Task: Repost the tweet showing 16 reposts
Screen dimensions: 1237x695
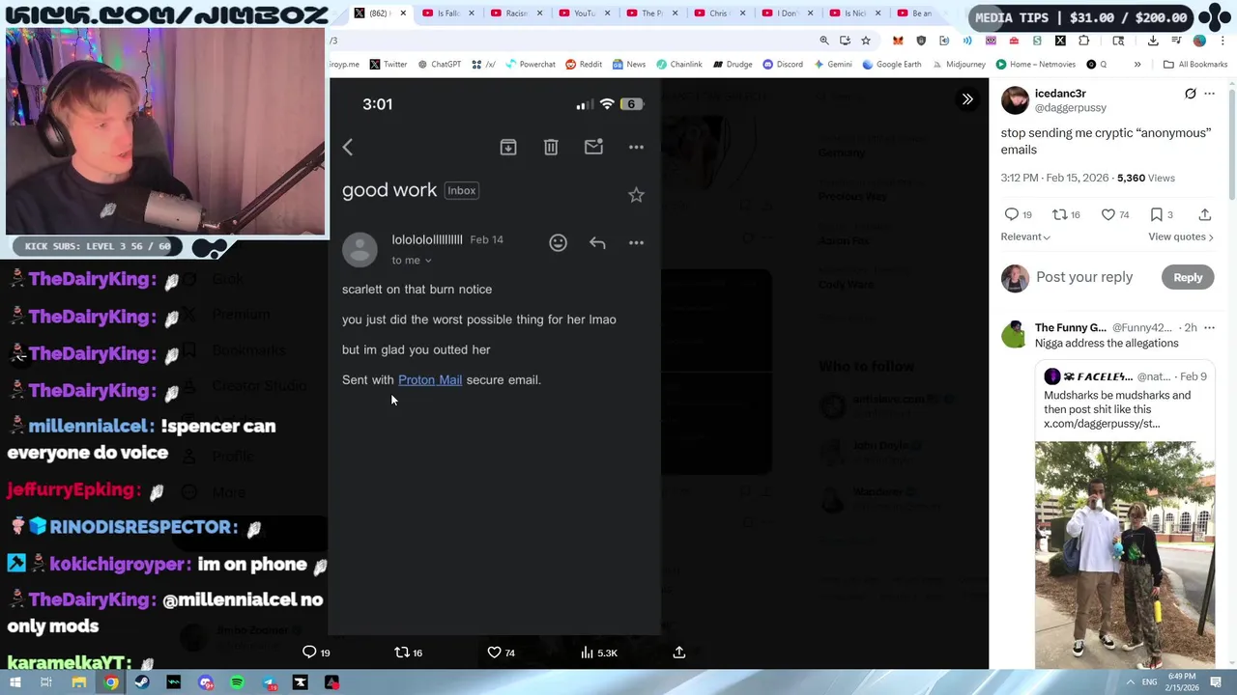Action: (x=1066, y=214)
